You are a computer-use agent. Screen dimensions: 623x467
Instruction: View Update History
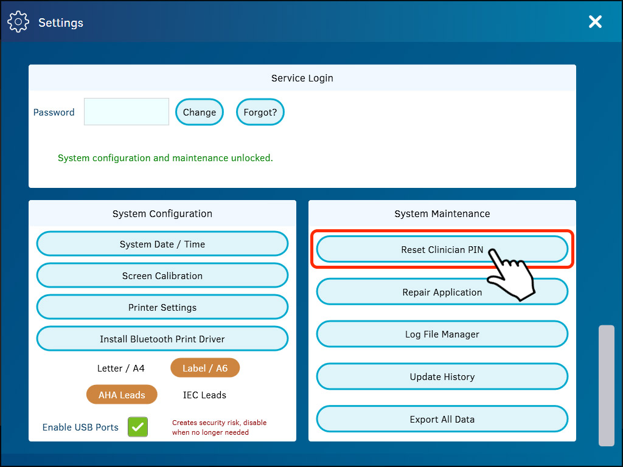coord(442,376)
